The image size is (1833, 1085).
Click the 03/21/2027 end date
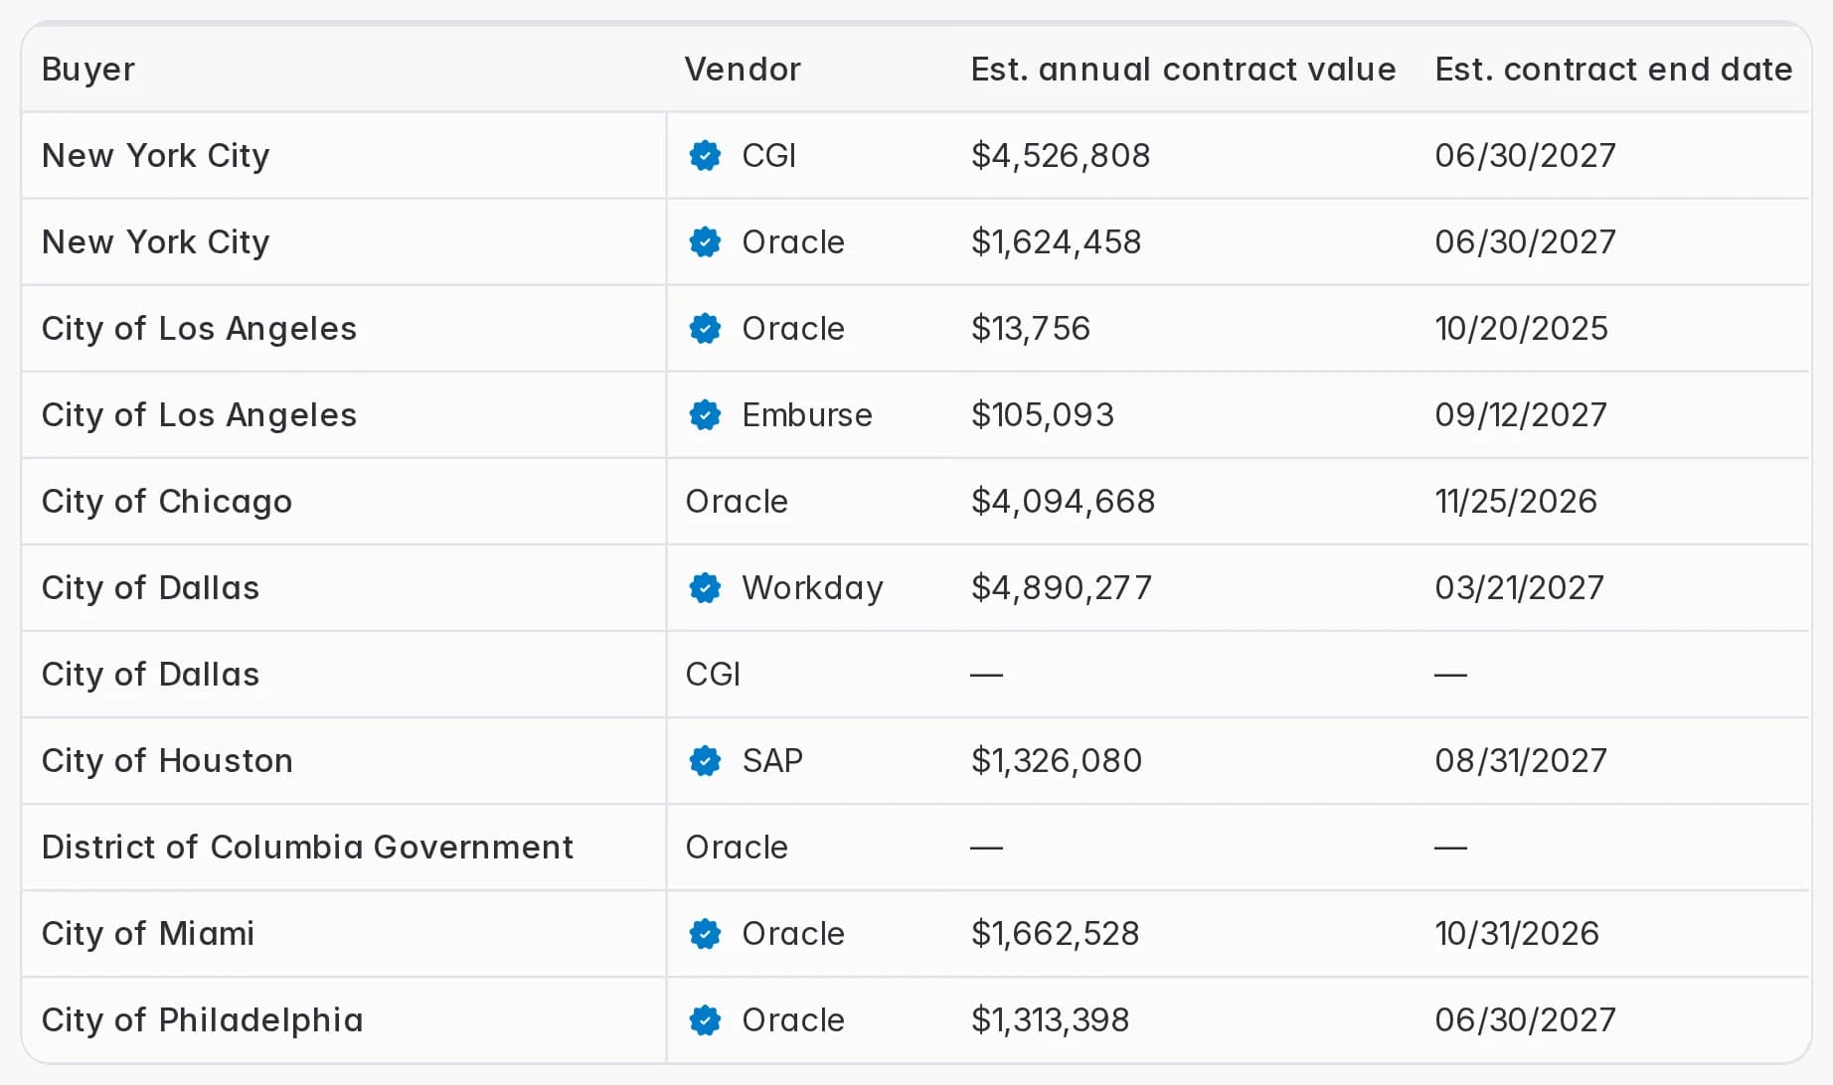[x=1520, y=588]
